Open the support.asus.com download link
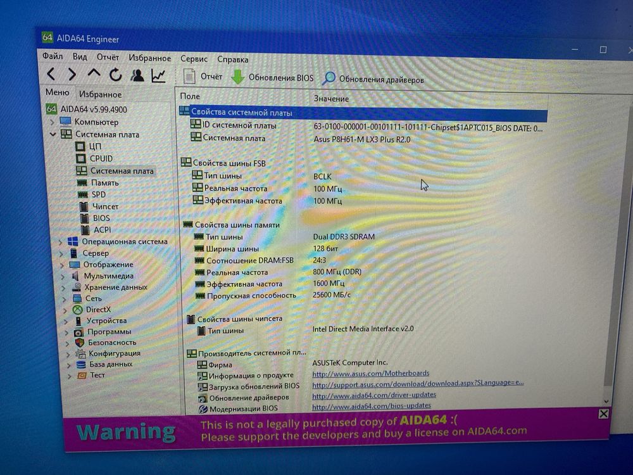 (x=418, y=383)
